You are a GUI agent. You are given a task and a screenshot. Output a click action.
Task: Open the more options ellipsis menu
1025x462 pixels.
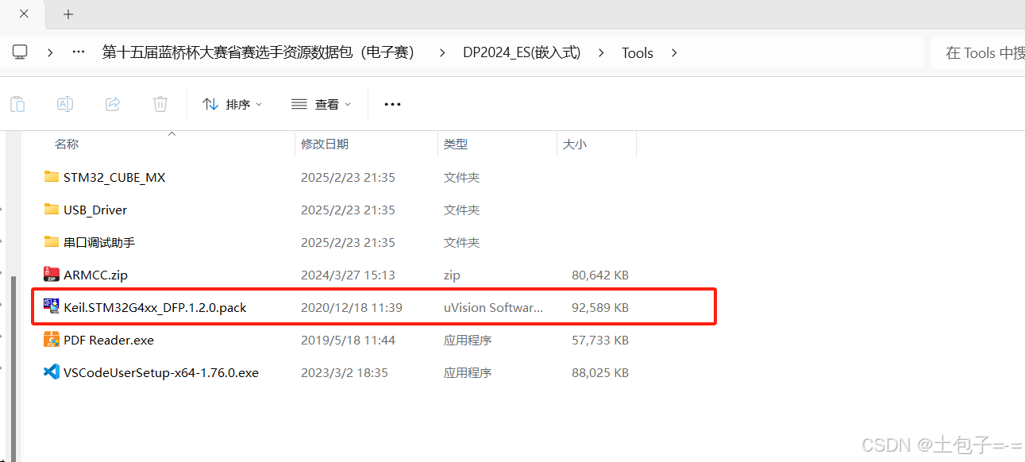pyautogui.click(x=392, y=104)
